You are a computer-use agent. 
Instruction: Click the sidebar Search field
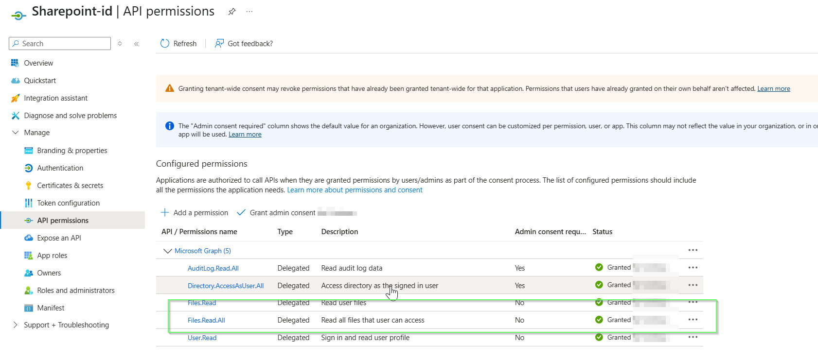pyautogui.click(x=60, y=43)
